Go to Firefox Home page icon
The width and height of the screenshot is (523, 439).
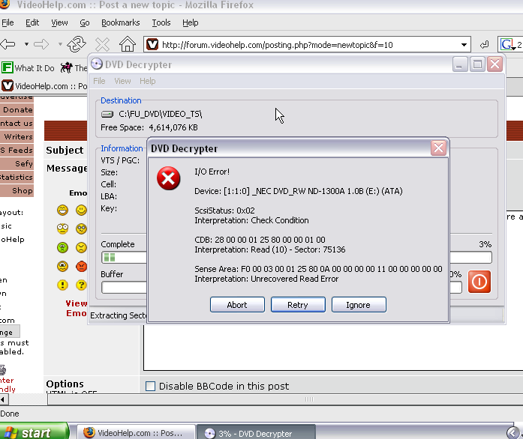(128, 43)
